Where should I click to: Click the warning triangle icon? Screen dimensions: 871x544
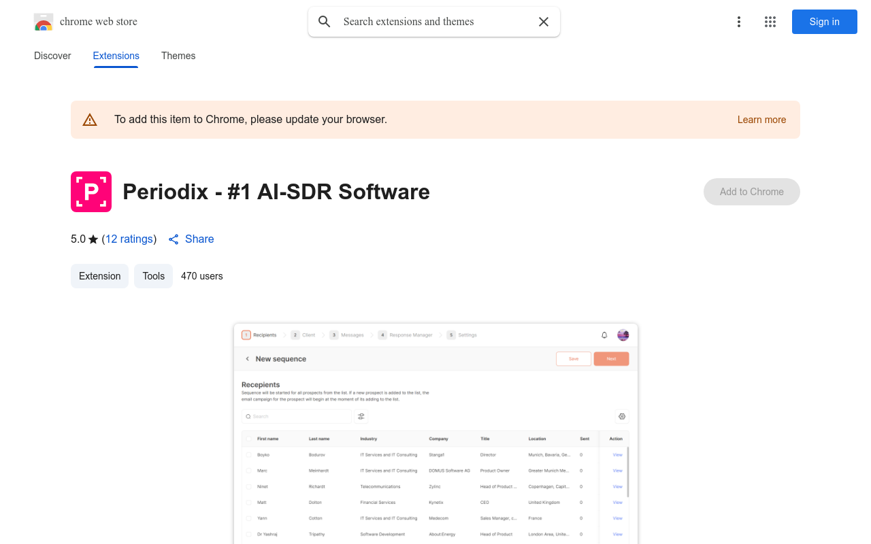point(90,120)
